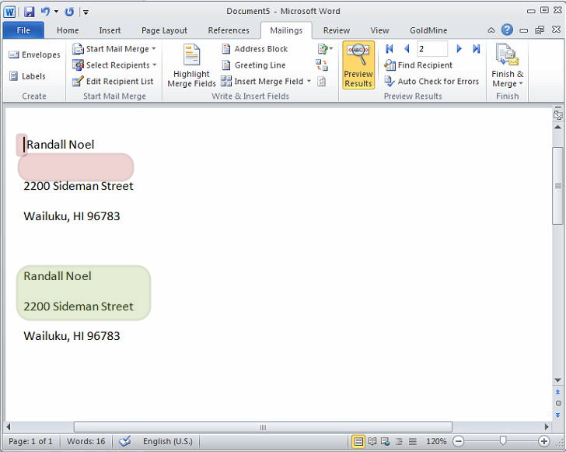The image size is (566, 452).
Task: Switch to Full Screen Reading view
Action: 372,441
